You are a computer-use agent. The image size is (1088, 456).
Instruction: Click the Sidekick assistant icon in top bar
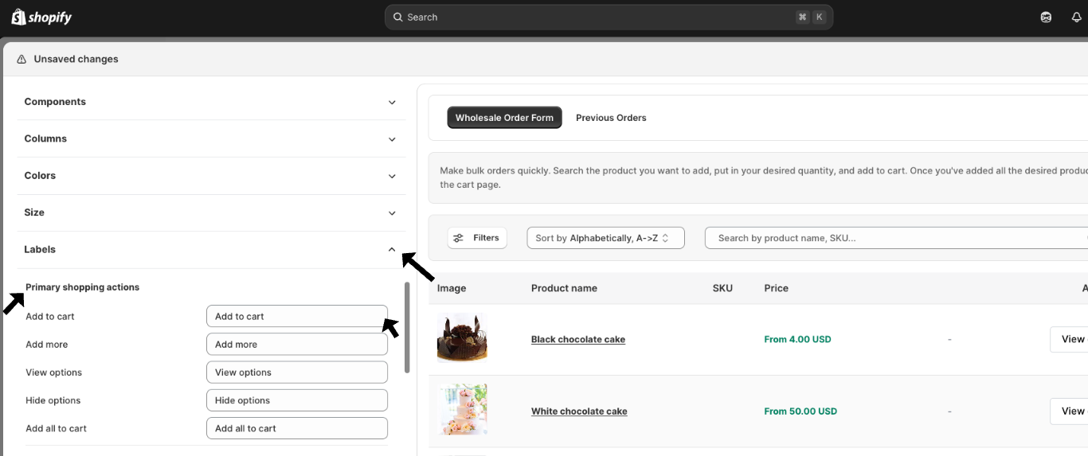point(1046,17)
